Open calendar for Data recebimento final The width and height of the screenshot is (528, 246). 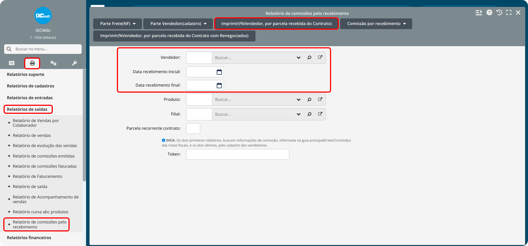click(219, 85)
